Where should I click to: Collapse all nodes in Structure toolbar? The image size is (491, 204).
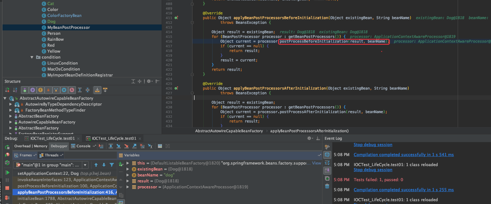[x=88, y=90]
